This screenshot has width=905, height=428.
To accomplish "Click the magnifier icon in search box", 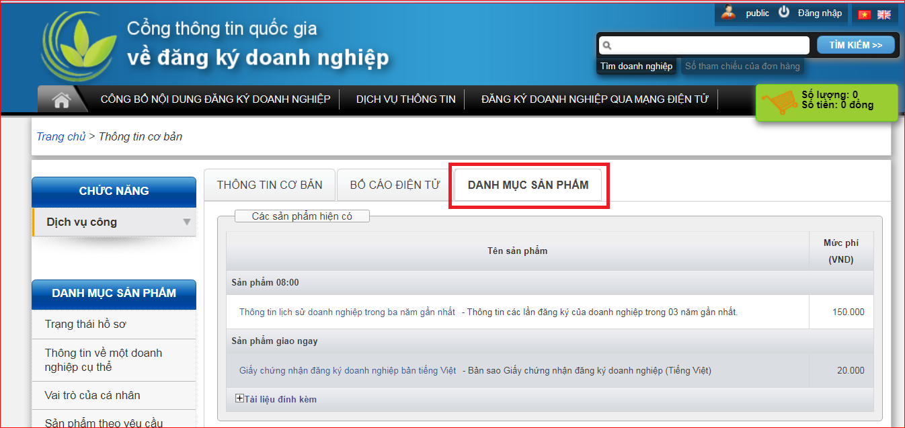I will click(x=607, y=46).
